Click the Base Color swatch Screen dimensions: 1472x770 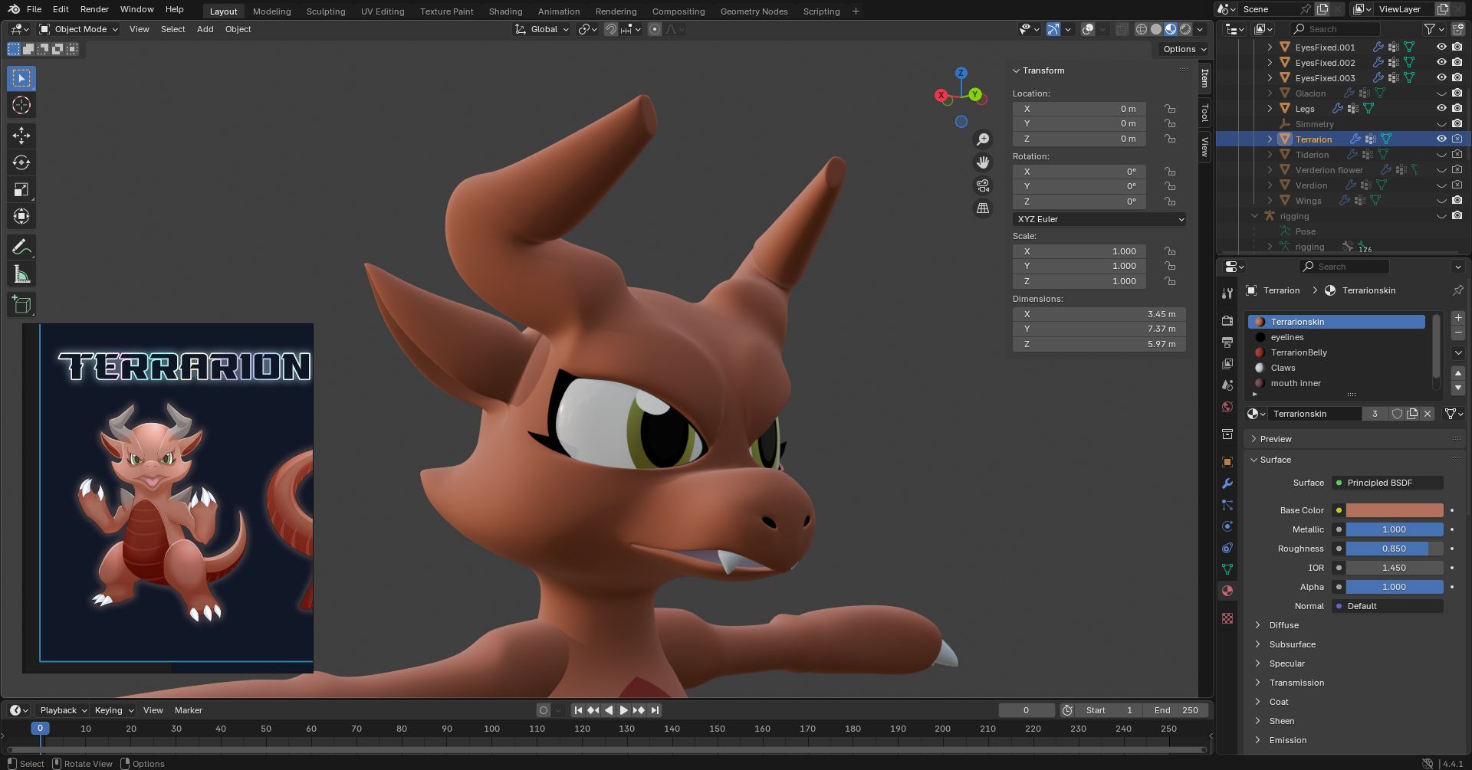coord(1395,510)
